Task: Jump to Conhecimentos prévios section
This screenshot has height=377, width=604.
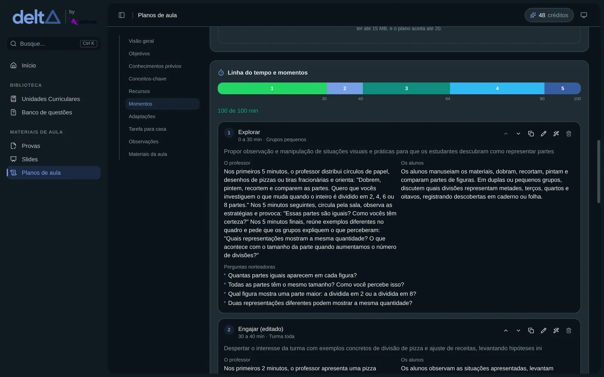Action: pyautogui.click(x=162, y=66)
